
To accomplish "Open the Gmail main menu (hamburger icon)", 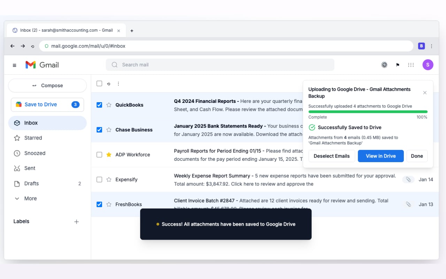I will 14,65.
